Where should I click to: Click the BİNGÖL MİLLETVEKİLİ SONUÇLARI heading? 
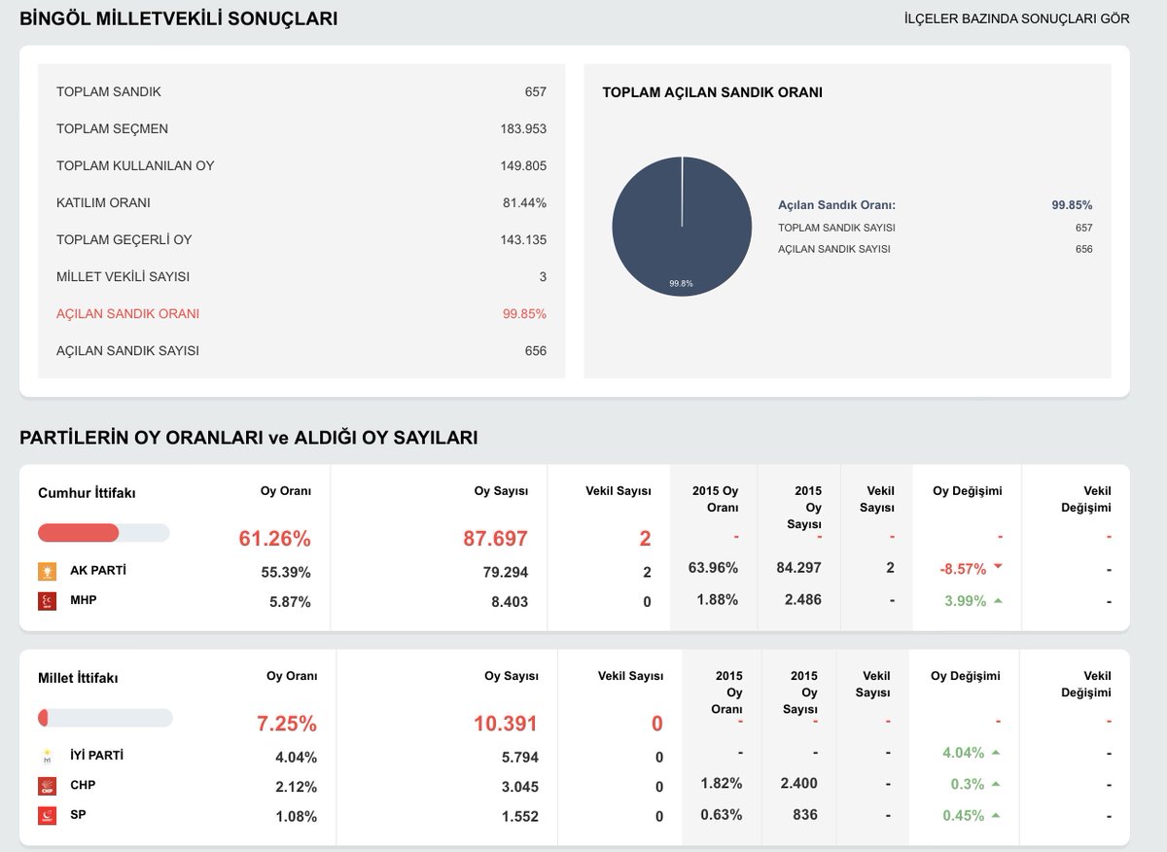[179, 18]
